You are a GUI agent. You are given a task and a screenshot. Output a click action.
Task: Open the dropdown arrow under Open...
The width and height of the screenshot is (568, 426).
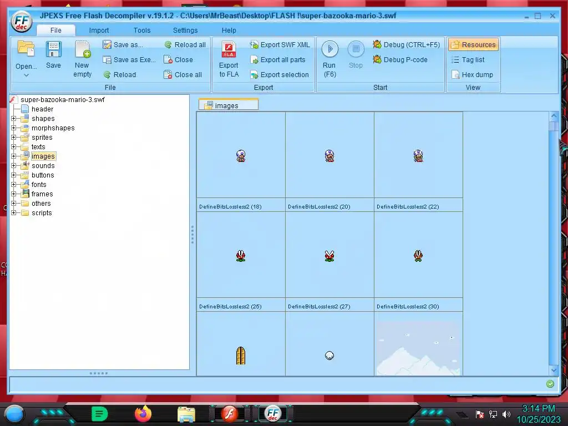point(26,75)
